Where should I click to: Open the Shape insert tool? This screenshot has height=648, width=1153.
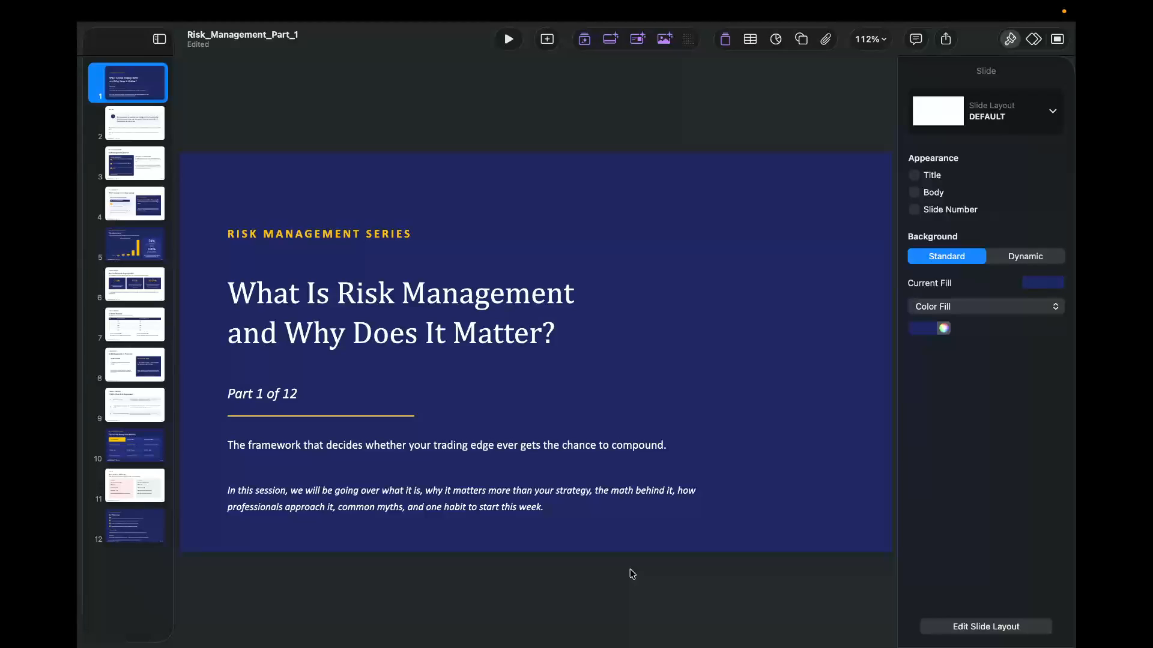[x=801, y=39]
